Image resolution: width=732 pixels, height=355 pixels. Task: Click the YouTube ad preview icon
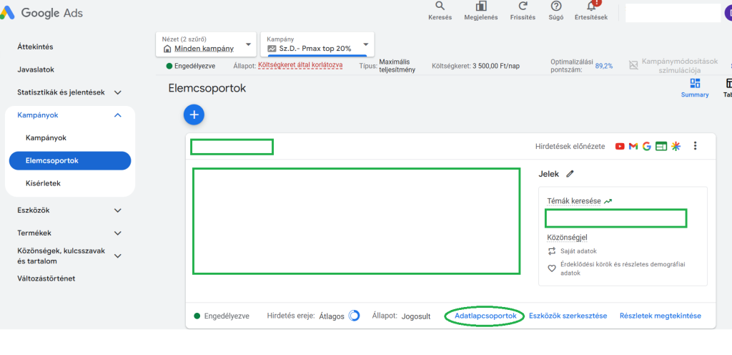tap(620, 147)
